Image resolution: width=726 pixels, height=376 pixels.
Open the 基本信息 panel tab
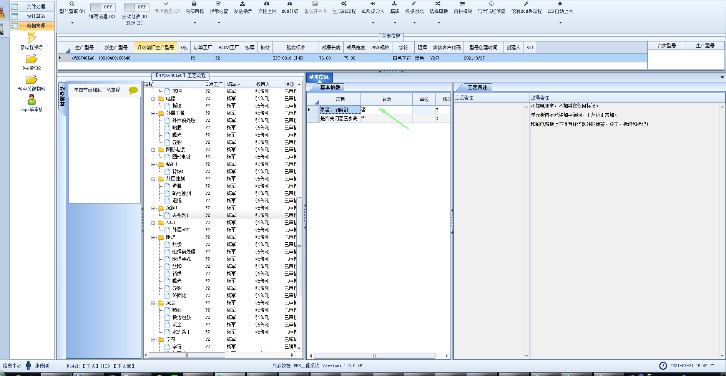319,77
